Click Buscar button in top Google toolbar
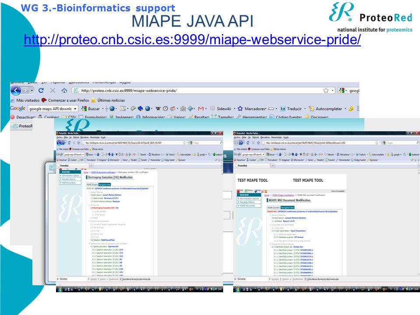 (x=91, y=109)
